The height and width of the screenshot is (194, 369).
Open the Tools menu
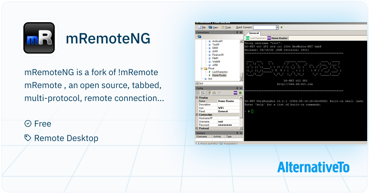click(226, 27)
